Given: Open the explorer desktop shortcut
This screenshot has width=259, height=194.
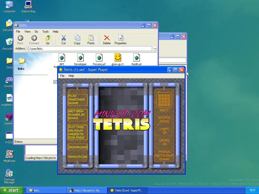Looking at the screenshot, I should coord(9,98).
